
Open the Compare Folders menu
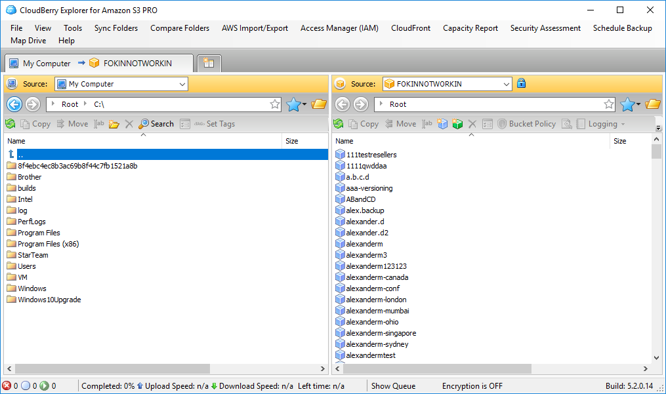click(180, 28)
